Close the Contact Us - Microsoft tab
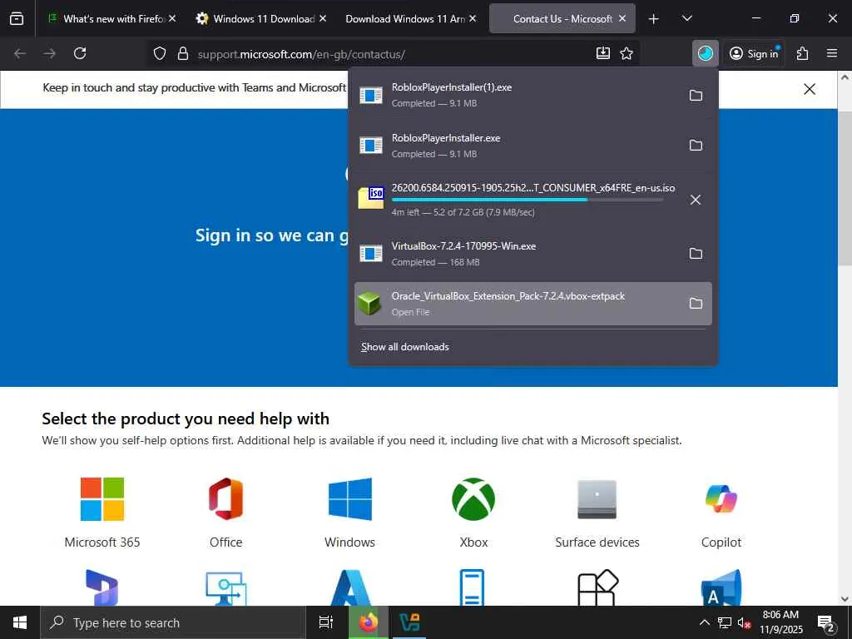Image resolution: width=852 pixels, height=639 pixels. [x=622, y=18]
